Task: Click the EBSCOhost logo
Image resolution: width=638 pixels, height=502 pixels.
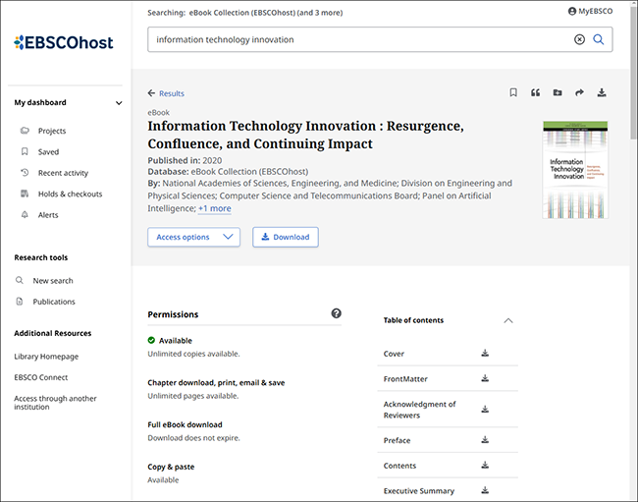Action: pos(64,43)
